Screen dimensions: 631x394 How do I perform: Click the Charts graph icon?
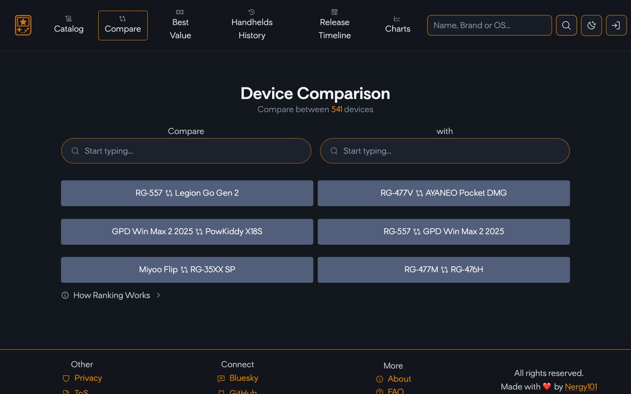(397, 19)
